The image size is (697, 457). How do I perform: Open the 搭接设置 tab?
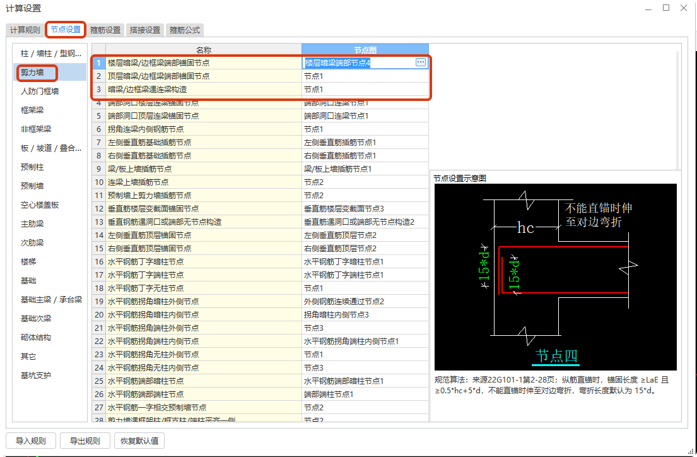145,30
